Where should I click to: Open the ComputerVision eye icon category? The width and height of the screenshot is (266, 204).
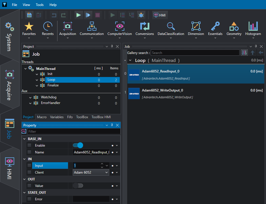(119, 29)
